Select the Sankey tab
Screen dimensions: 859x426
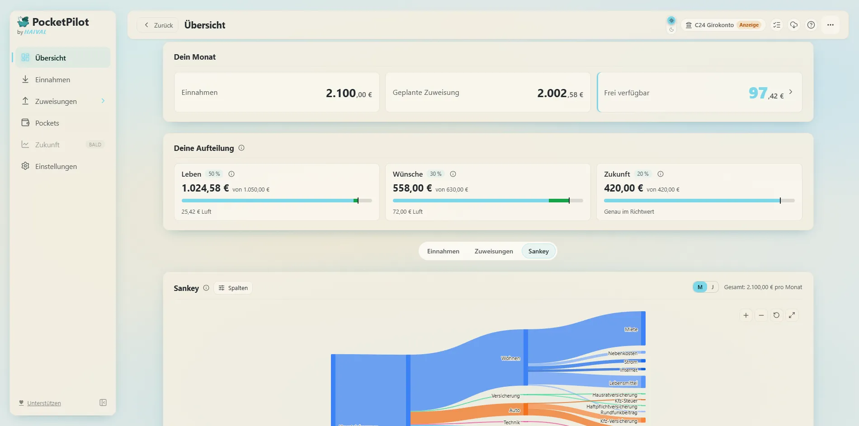point(538,251)
